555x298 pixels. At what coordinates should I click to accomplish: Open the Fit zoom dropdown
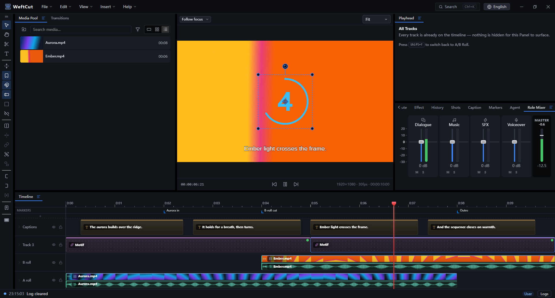click(x=376, y=19)
